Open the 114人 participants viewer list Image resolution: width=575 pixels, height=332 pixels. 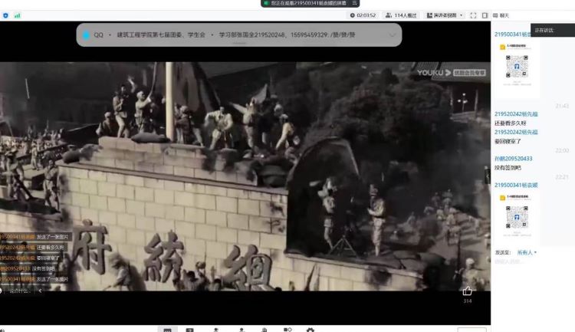pos(401,15)
